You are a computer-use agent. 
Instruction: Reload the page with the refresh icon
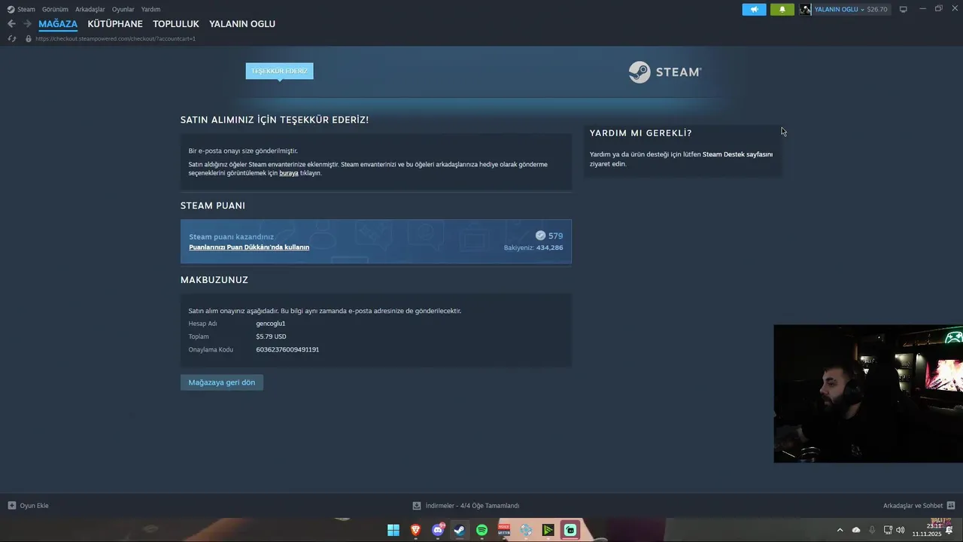(12, 38)
